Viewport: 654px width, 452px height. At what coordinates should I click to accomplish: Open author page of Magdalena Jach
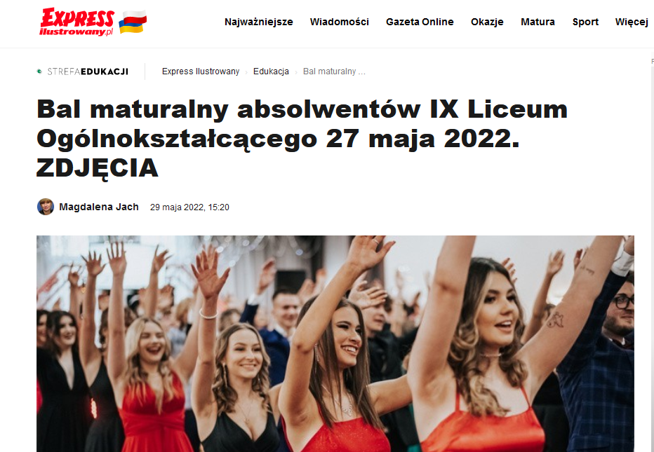(99, 207)
